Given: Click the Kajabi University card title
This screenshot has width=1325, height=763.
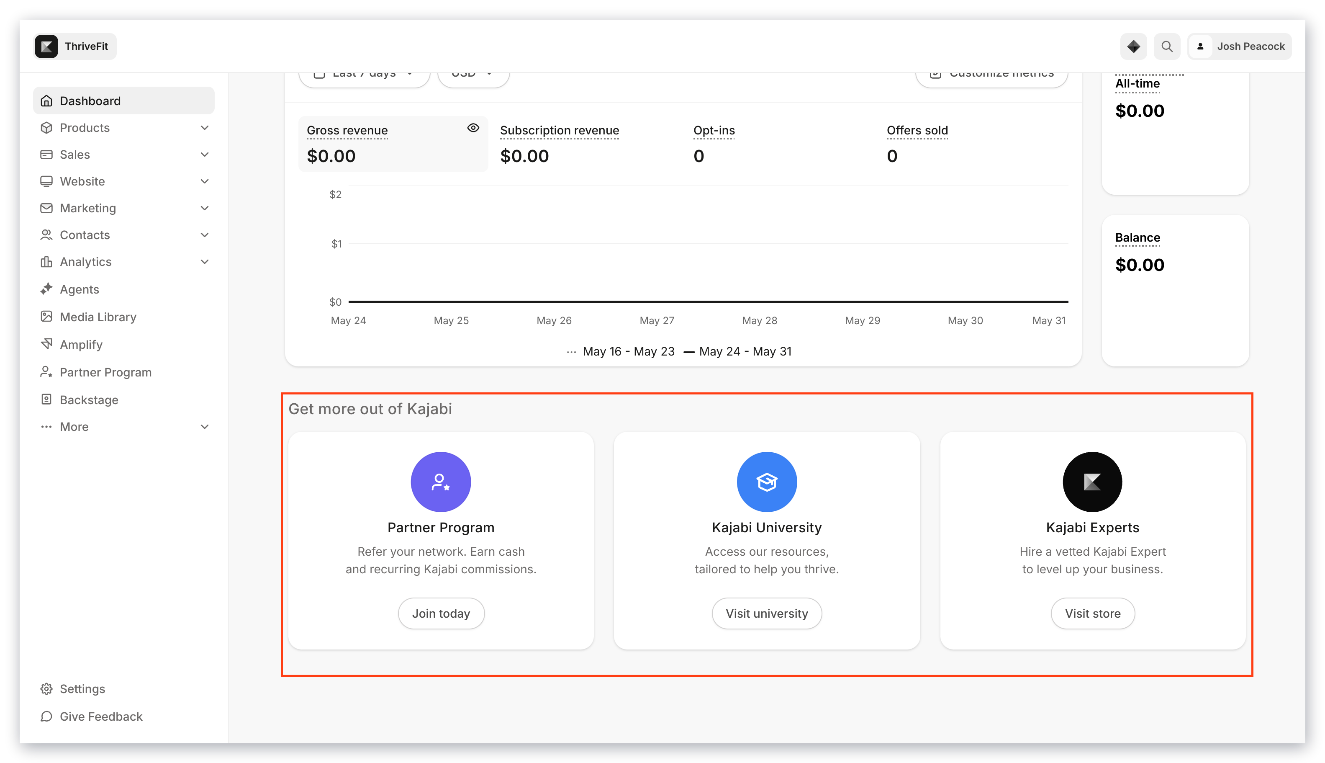Looking at the screenshot, I should click(x=767, y=527).
